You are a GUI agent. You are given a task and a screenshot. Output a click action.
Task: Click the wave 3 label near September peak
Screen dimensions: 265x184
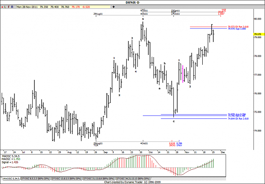132,38
